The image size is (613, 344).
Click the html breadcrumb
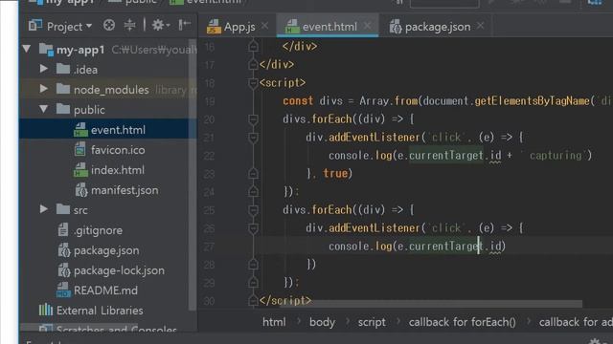click(274, 322)
